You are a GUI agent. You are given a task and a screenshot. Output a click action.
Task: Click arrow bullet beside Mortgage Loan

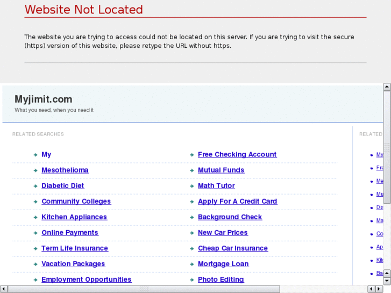pyautogui.click(x=192, y=265)
